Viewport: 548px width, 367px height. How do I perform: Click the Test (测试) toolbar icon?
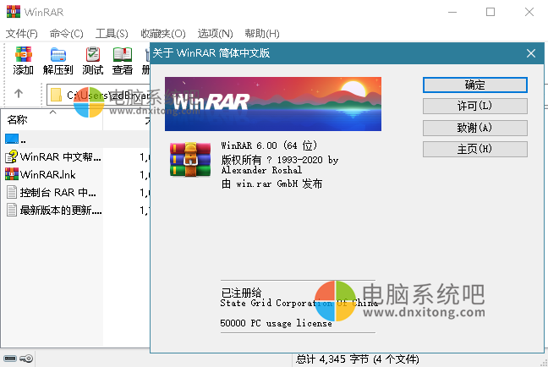[x=93, y=55]
